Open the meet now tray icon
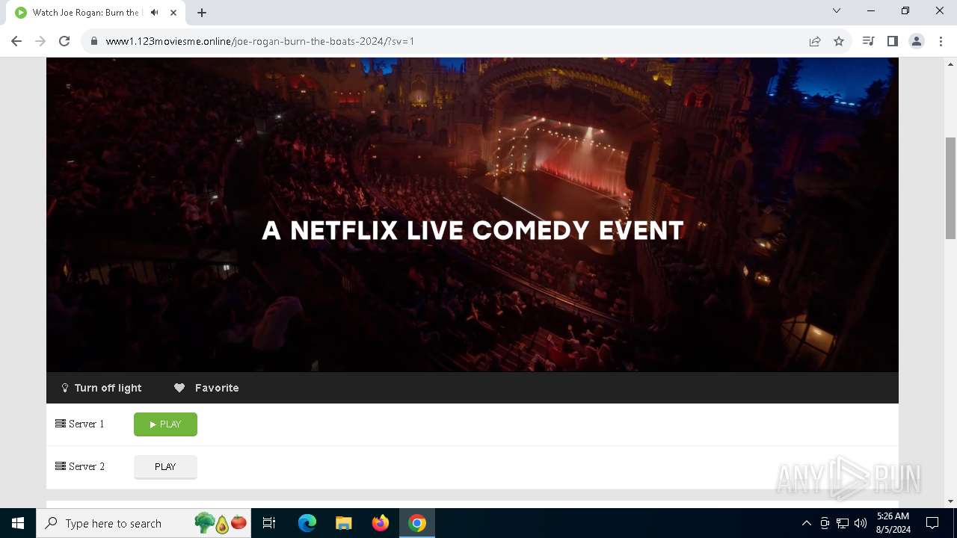Screen dimensions: 957x538 825,523
